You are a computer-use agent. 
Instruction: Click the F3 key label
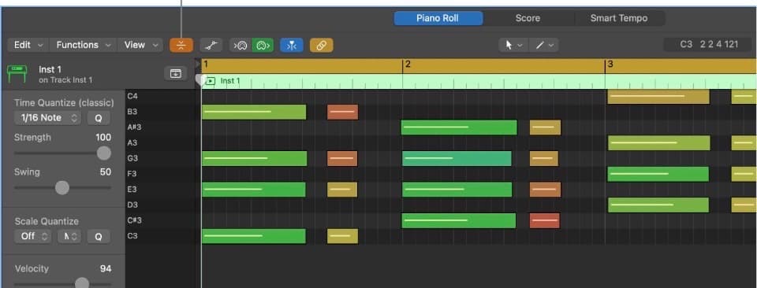(132, 174)
